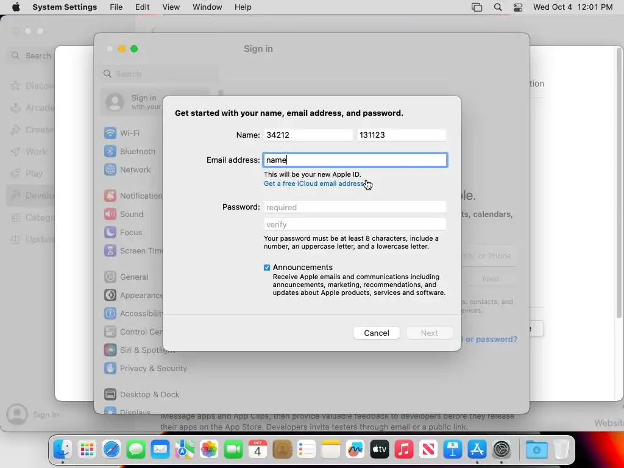Open Calendar in the Dock
The width and height of the screenshot is (624, 468).
tap(258, 450)
